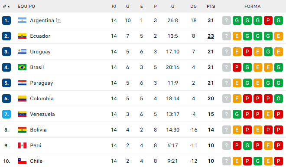The width and height of the screenshot is (286, 168).
Task: Click Venezuela's green G form badge
Action: 237,114
